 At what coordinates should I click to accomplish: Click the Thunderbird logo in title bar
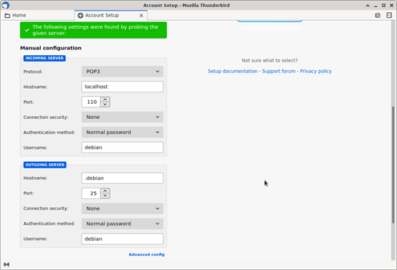(5, 5)
